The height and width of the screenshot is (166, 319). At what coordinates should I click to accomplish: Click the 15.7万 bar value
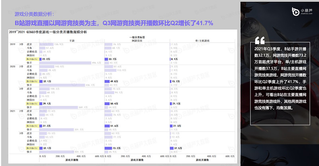point(176,81)
